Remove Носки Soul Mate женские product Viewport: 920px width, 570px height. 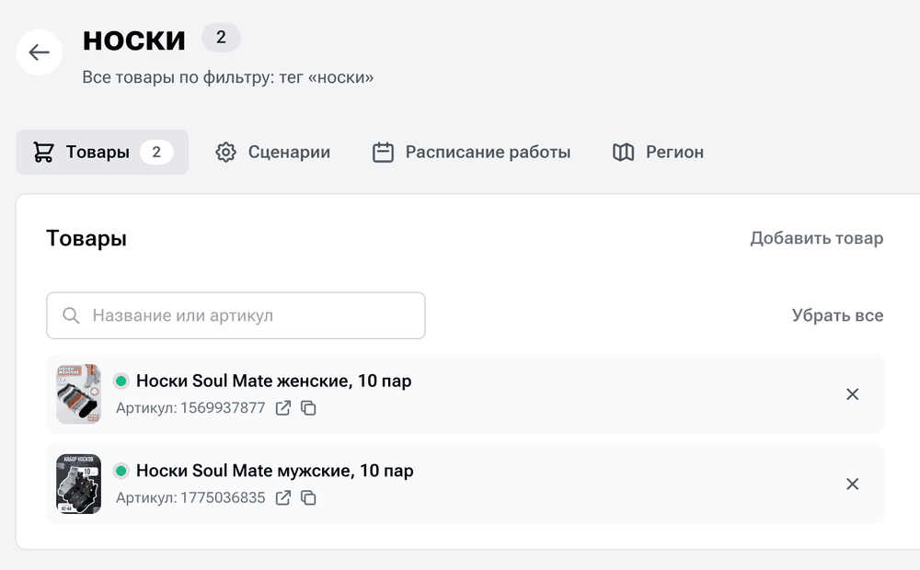(x=853, y=394)
